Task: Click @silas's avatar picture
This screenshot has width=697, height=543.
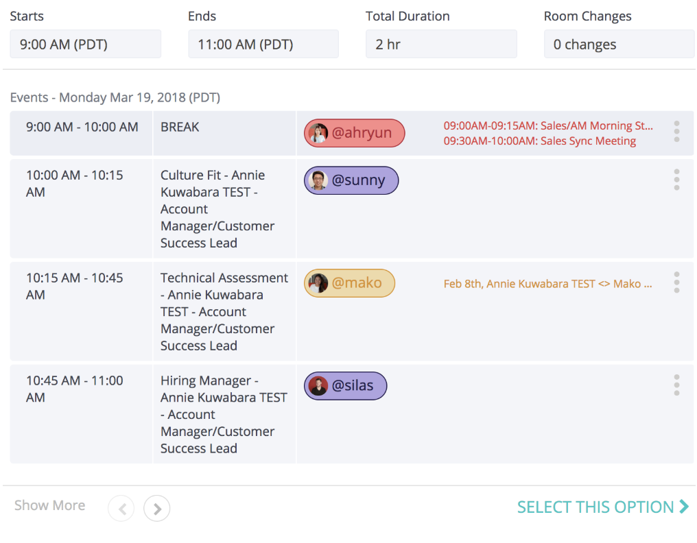Action: [x=318, y=386]
